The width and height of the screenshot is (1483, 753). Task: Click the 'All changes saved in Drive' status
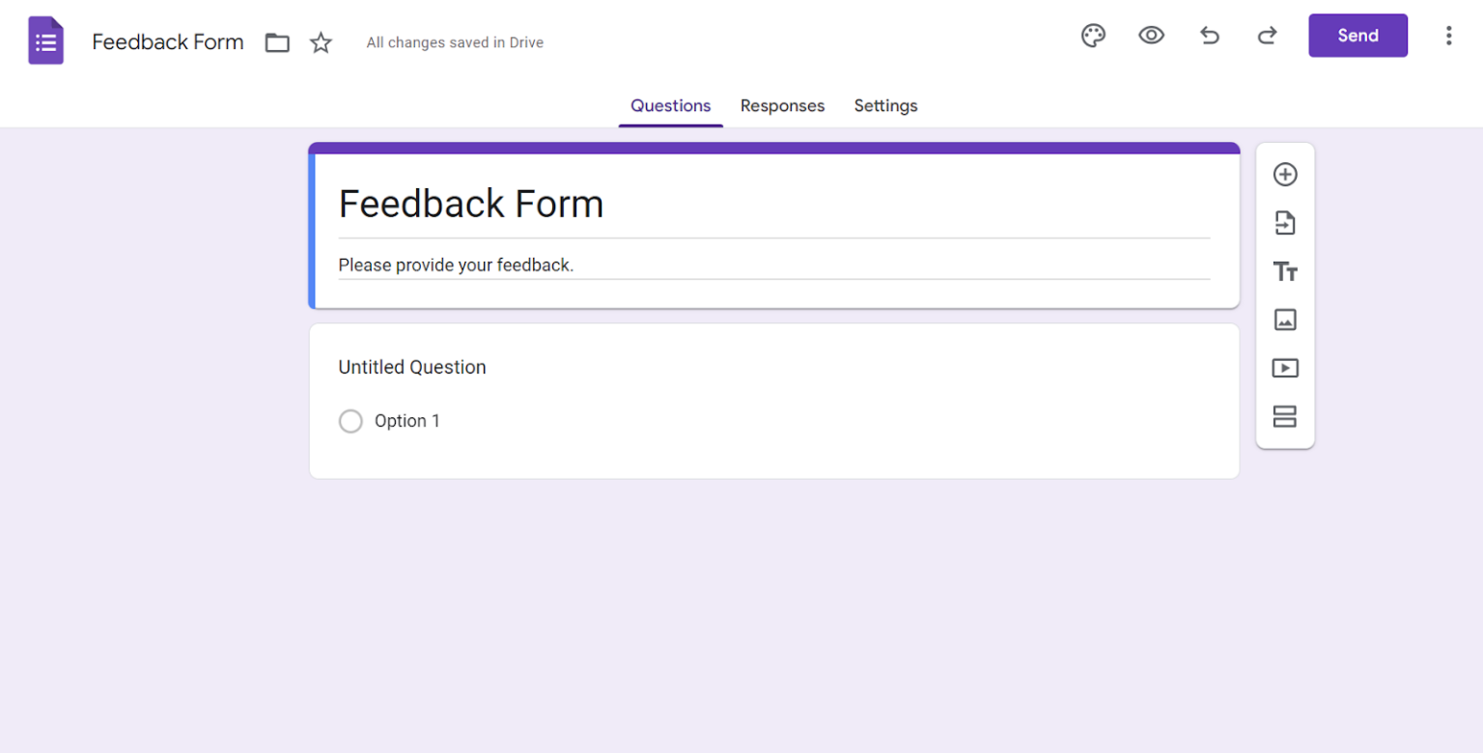[454, 42]
